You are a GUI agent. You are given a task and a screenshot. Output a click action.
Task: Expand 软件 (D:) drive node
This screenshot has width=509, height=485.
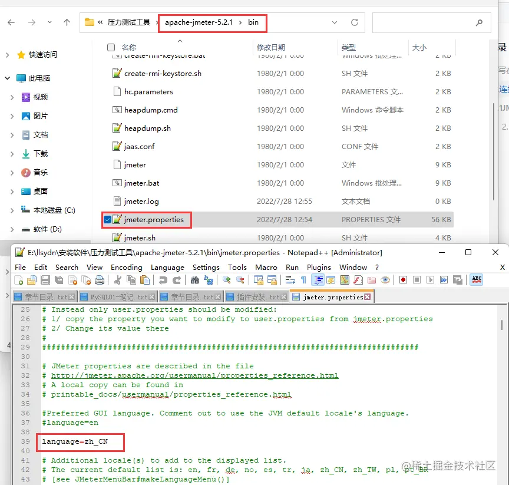12,229
